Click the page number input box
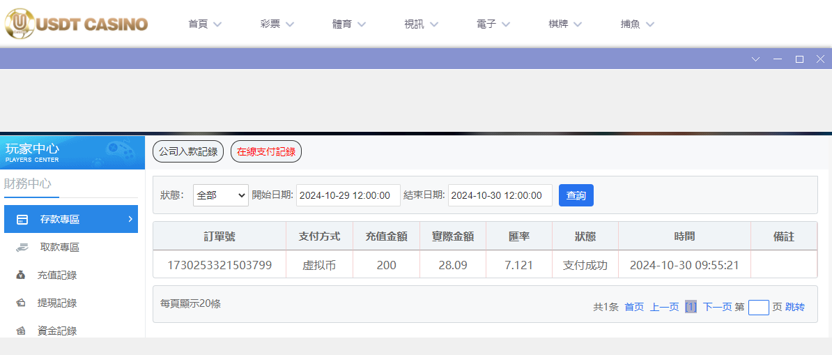The image size is (832, 355). point(758,308)
